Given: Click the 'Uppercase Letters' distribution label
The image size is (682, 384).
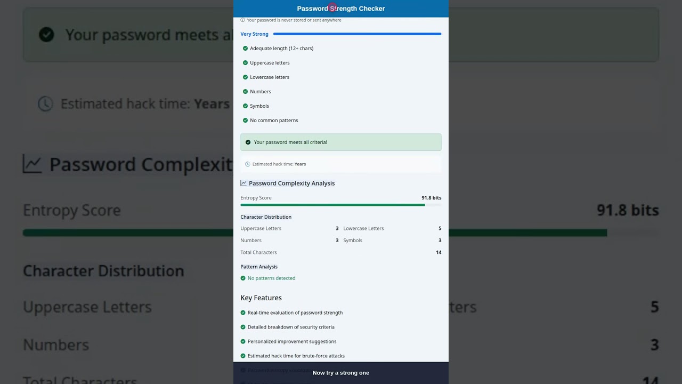Looking at the screenshot, I should click(261, 228).
